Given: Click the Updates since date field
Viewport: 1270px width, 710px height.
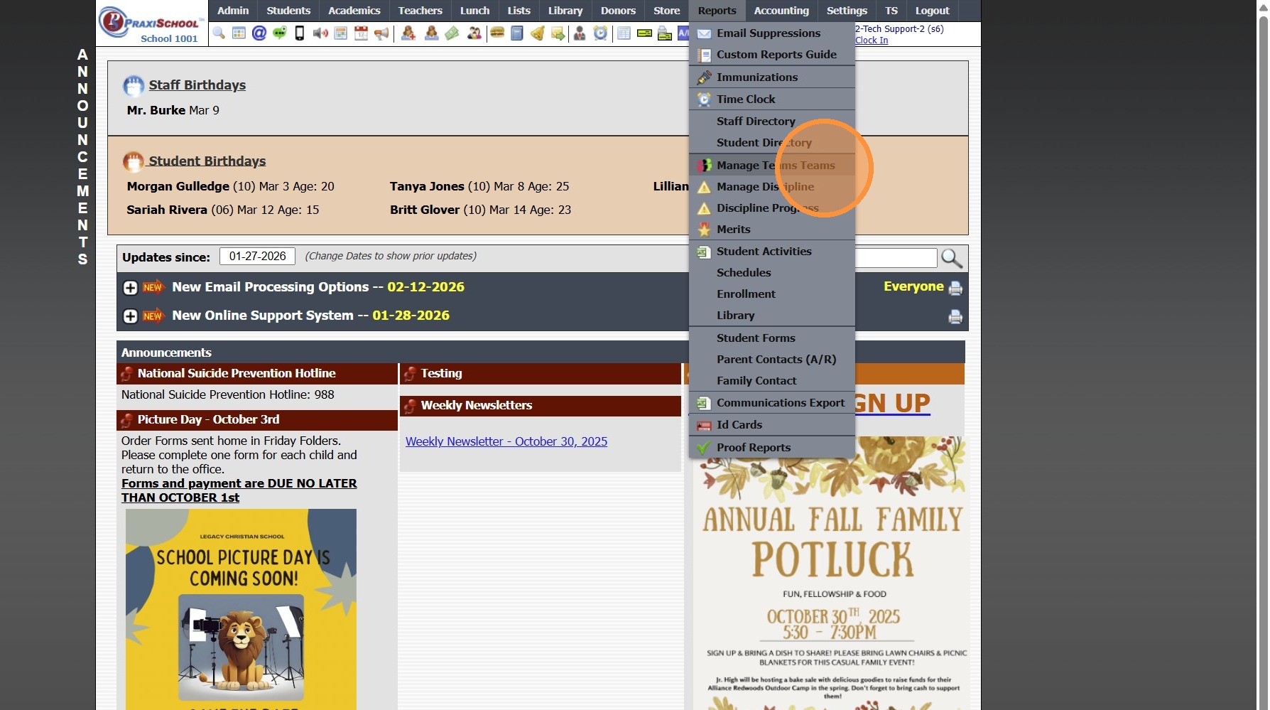Looking at the screenshot, I should click(257, 257).
